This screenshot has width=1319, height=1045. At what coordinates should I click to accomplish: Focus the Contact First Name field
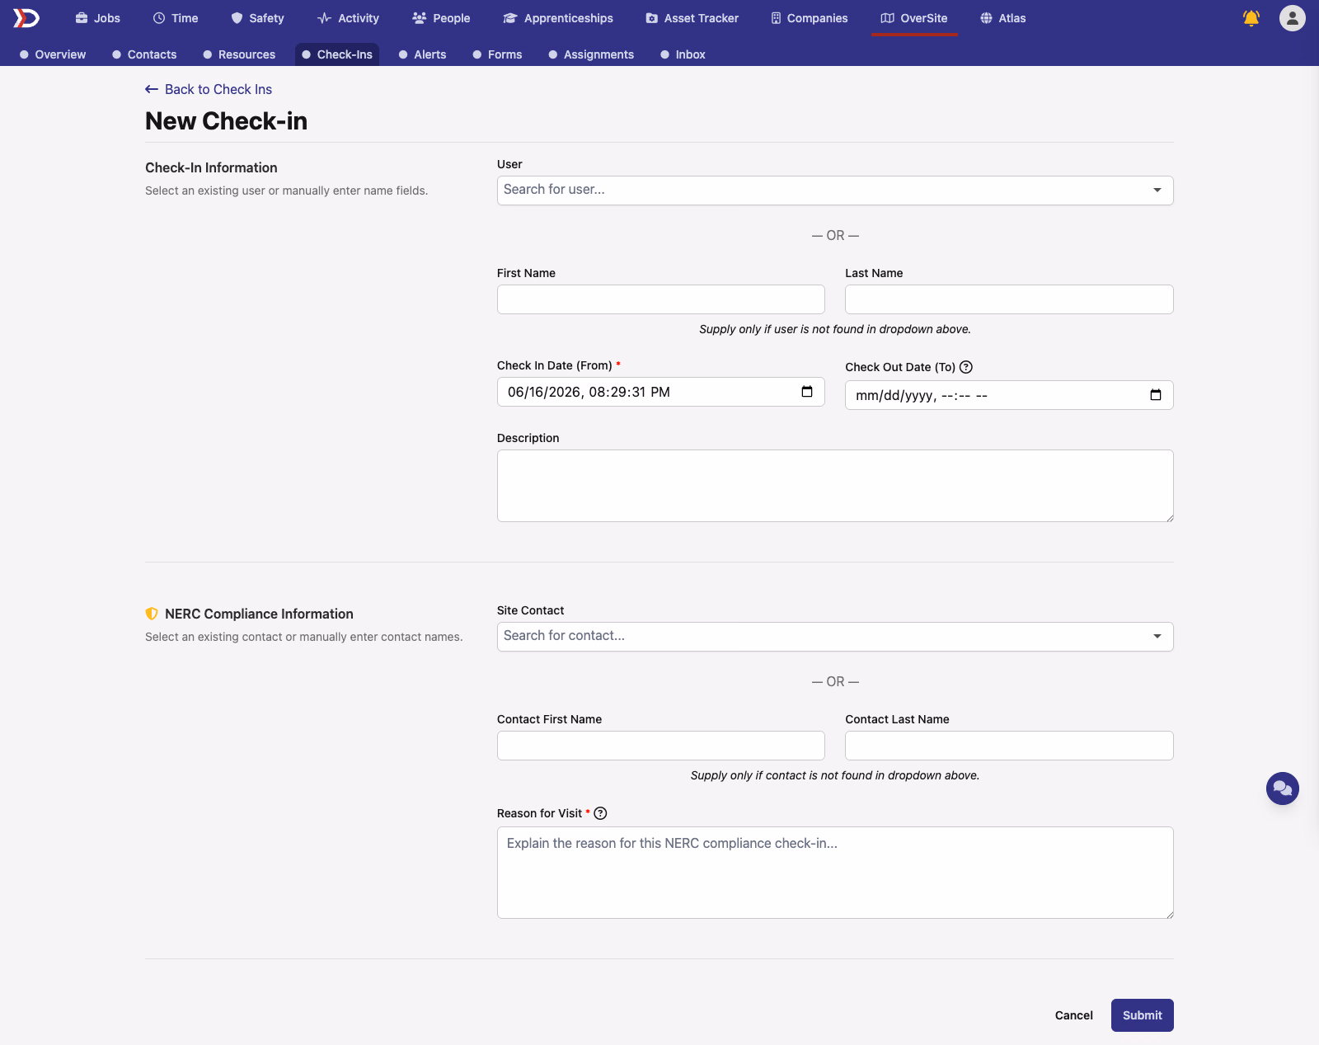tap(661, 746)
